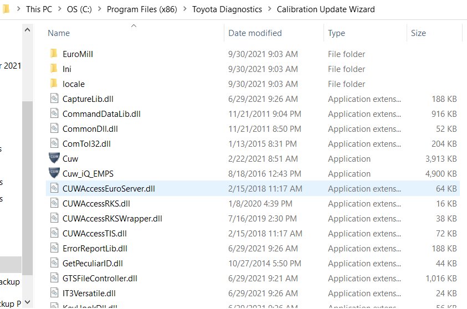Sort files by Name column header
Screen dimensions: 467x309
click(x=59, y=33)
